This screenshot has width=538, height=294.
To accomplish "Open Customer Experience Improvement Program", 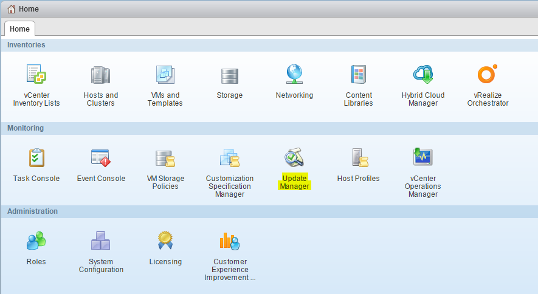I will point(230,241).
